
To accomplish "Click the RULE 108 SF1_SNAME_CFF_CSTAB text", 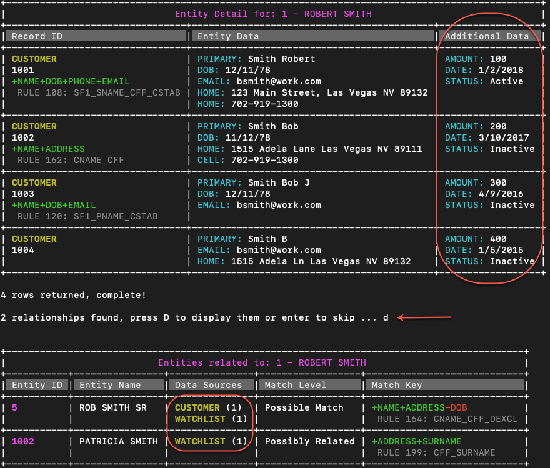I will pyautogui.click(x=99, y=92).
